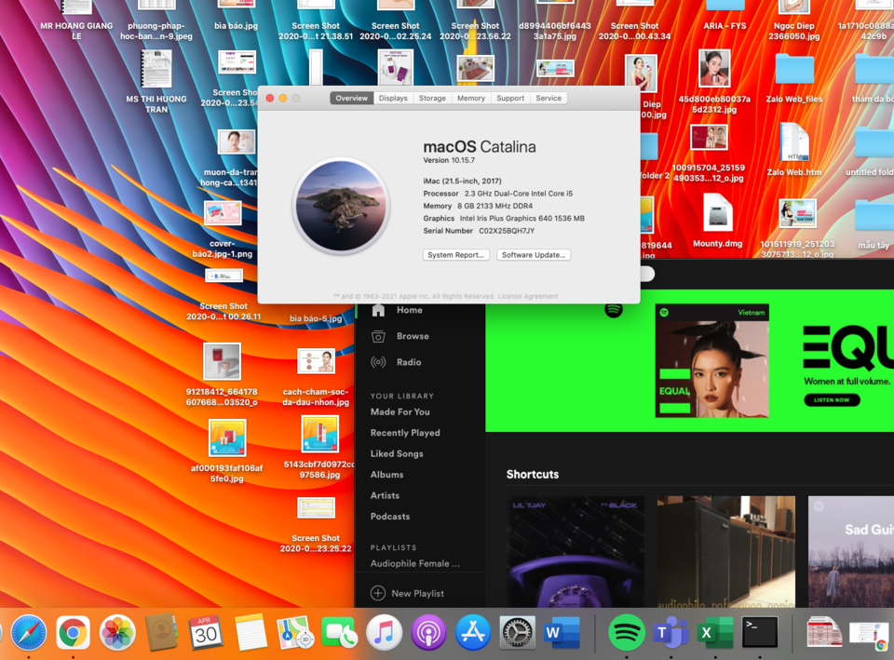The image size is (894, 660).
Task: Open App Store in the Dock
Action: point(473,633)
